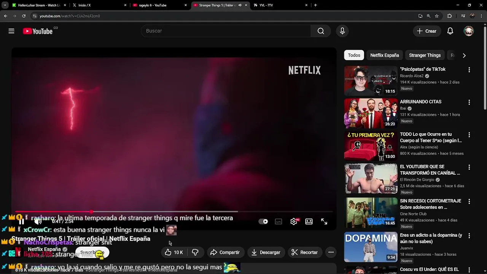Open the browser extensions puzzle icon
The width and height of the screenshot is (487, 274).
pyautogui.click(x=449, y=16)
